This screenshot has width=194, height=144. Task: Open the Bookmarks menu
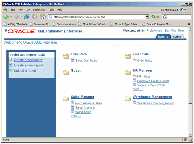(x=39, y=10)
